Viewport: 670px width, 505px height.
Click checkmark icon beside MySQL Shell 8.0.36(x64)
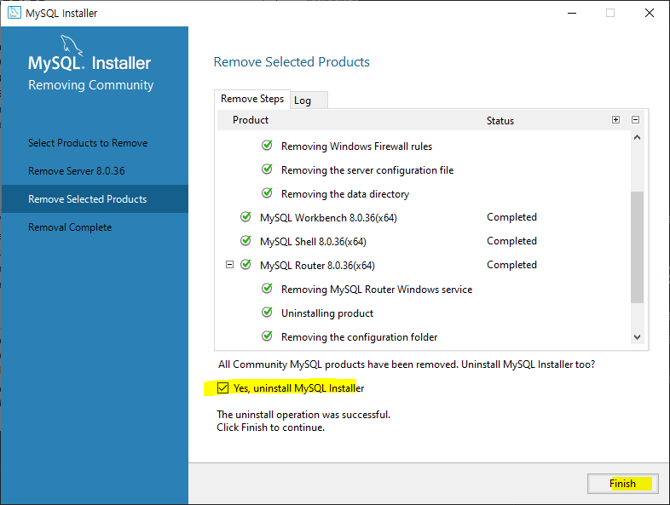245,241
